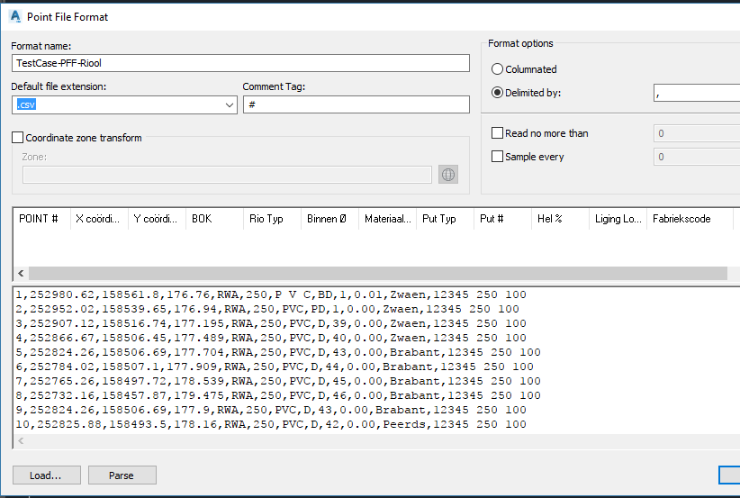Viewport: 740px width, 498px height.
Task: Click the POINT # column header
Action: pyautogui.click(x=41, y=219)
